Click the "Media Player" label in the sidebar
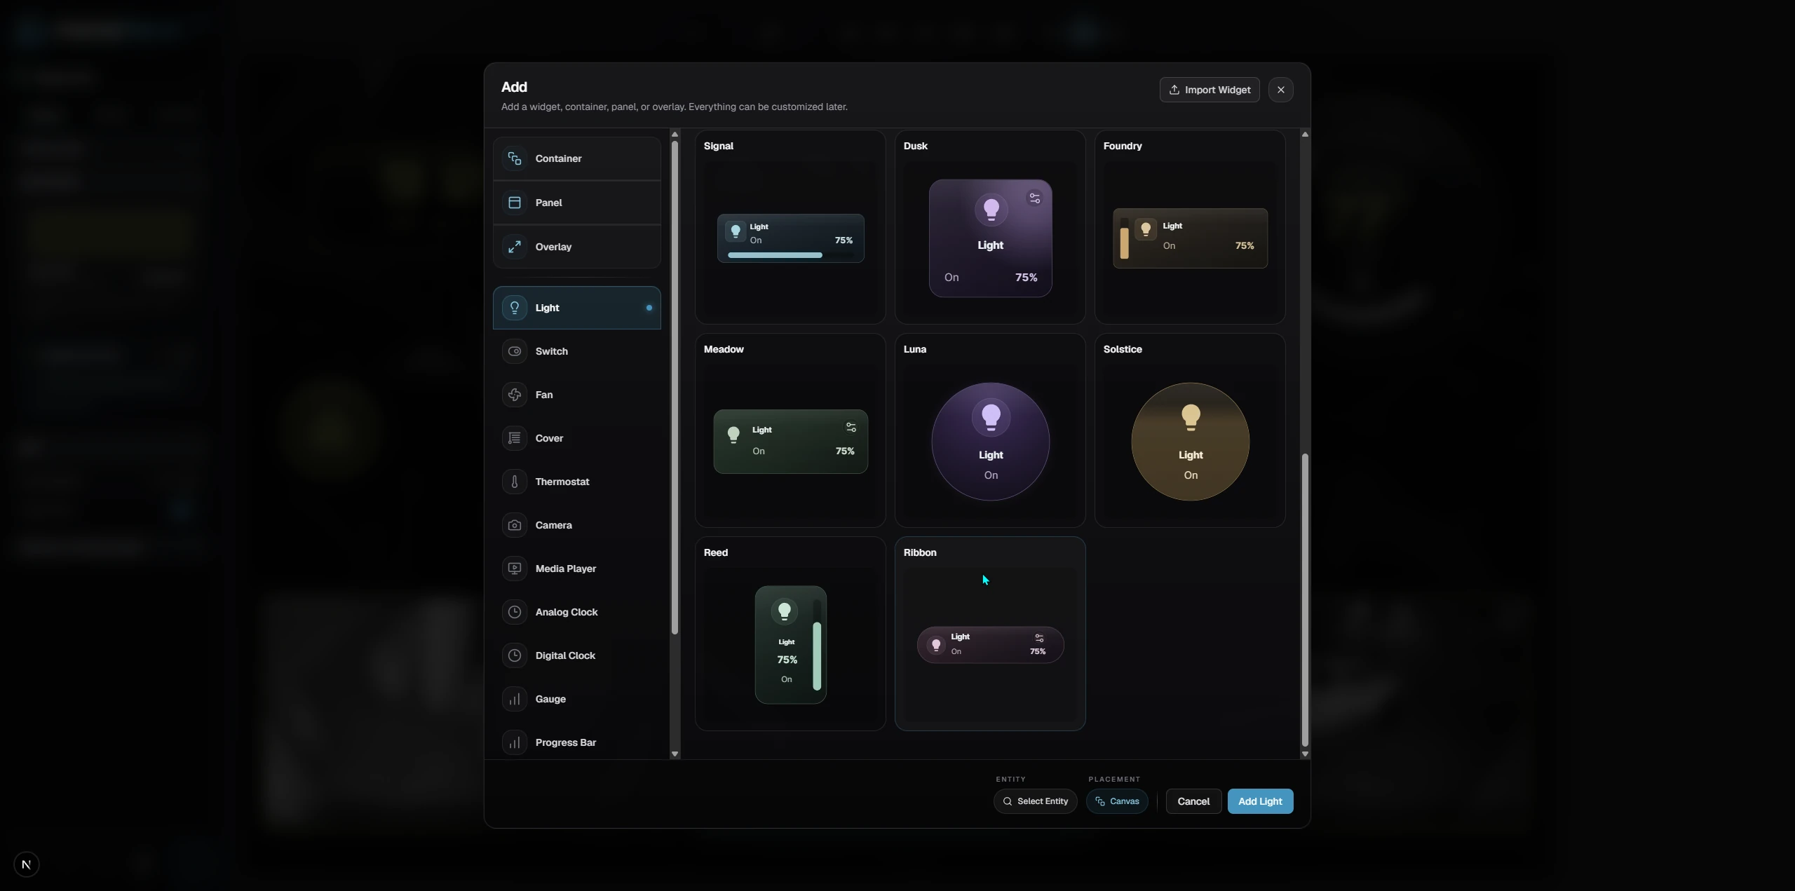This screenshot has width=1795, height=891. point(566,569)
